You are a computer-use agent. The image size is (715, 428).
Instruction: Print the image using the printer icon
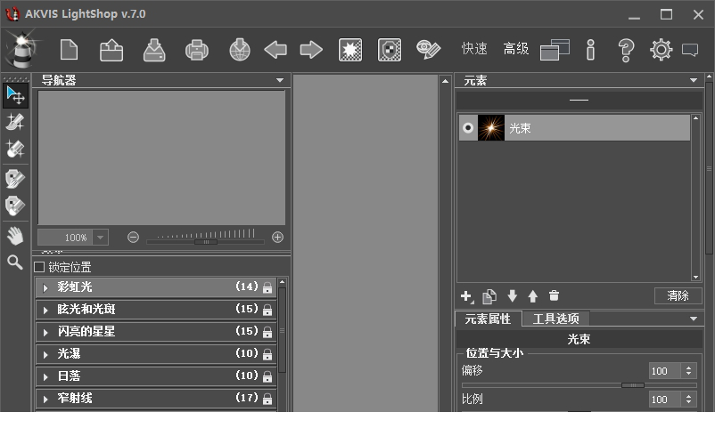coord(197,50)
